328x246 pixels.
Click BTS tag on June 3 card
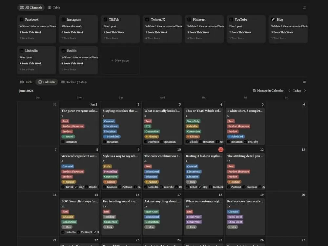[148, 126]
